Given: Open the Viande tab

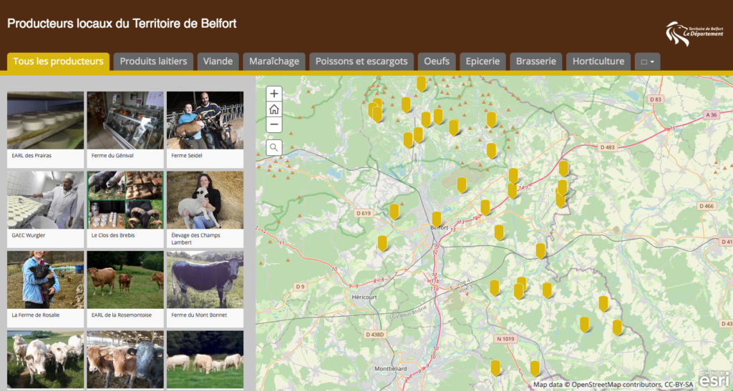Looking at the screenshot, I should 218,61.
